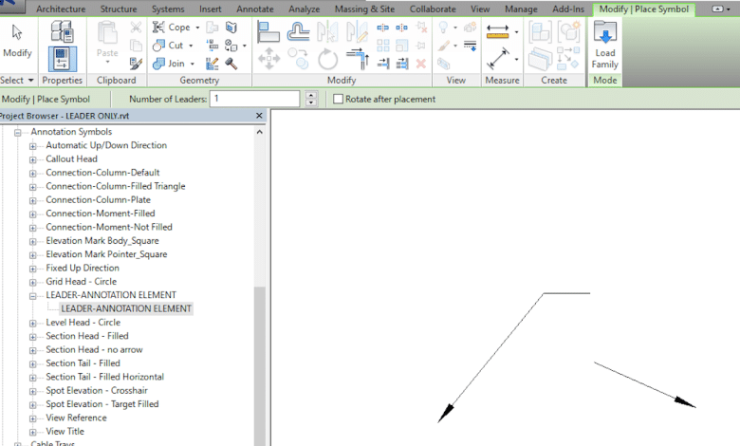Select the Scale tool

coord(401,46)
